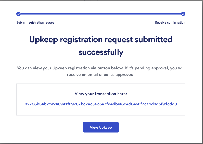Click the 'View your transaction here:' label
The width and height of the screenshot is (203, 144).
click(x=101, y=94)
